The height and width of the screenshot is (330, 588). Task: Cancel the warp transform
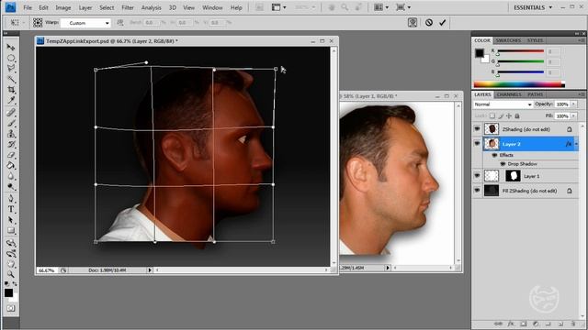pyautogui.click(x=429, y=22)
